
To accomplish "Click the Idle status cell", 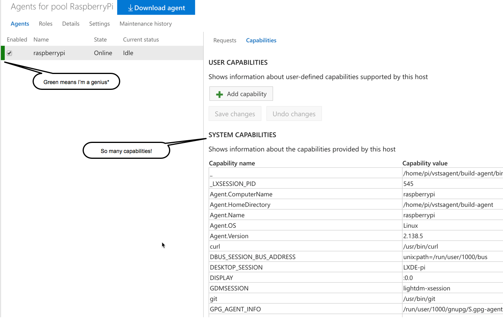I will pos(128,53).
